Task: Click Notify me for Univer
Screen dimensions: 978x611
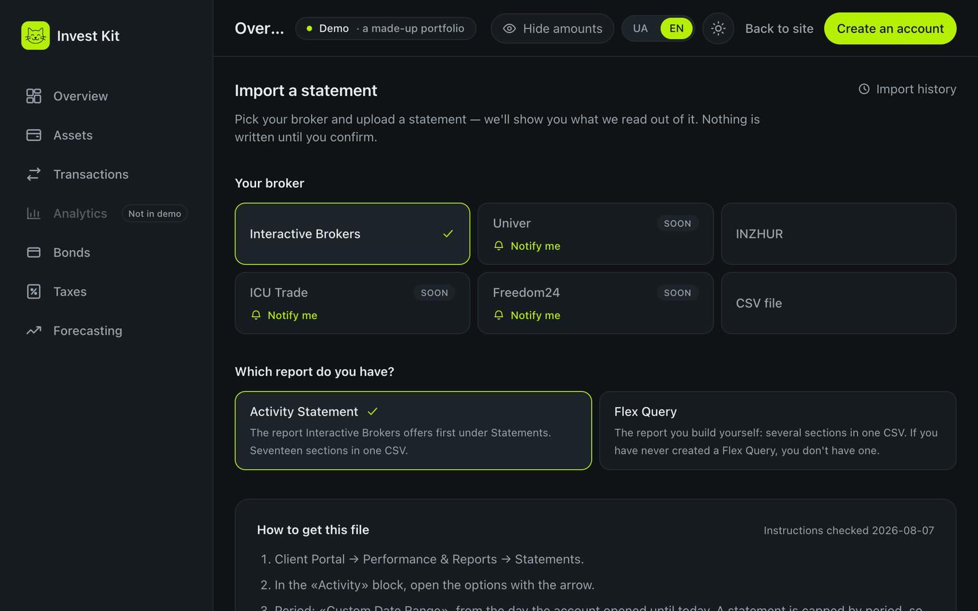Action: click(x=527, y=246)
